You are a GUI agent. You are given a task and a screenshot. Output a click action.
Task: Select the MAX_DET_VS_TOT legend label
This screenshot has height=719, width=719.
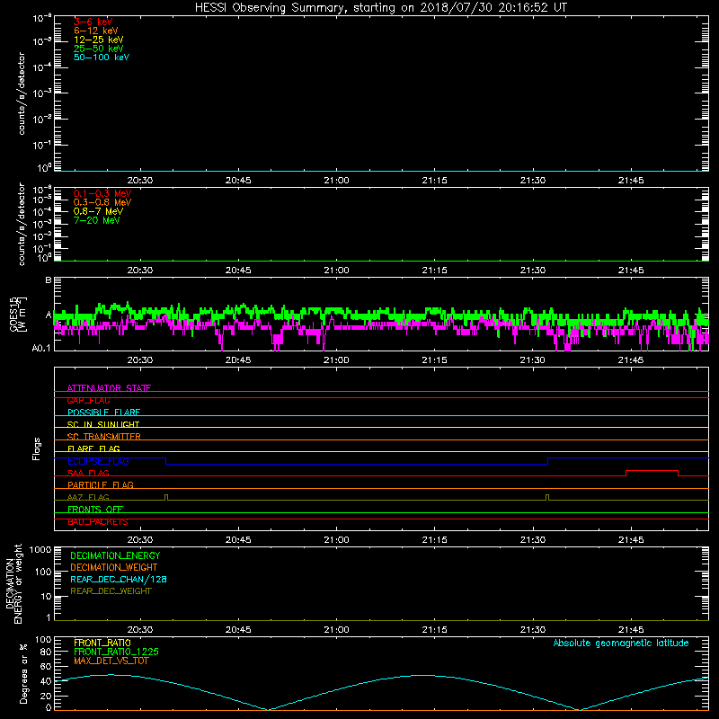111,661
